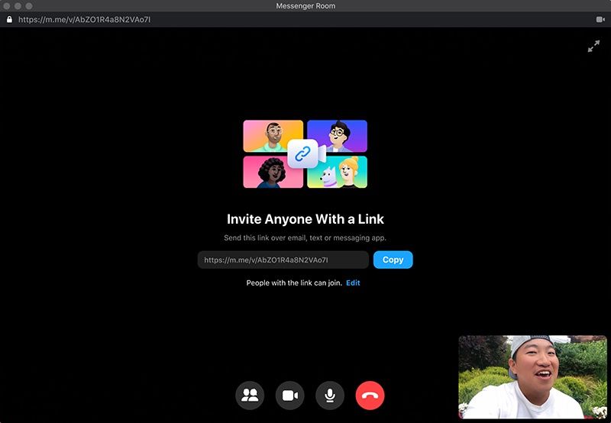
Task: Close the Messenger Room window
Action: coord(7,6)
